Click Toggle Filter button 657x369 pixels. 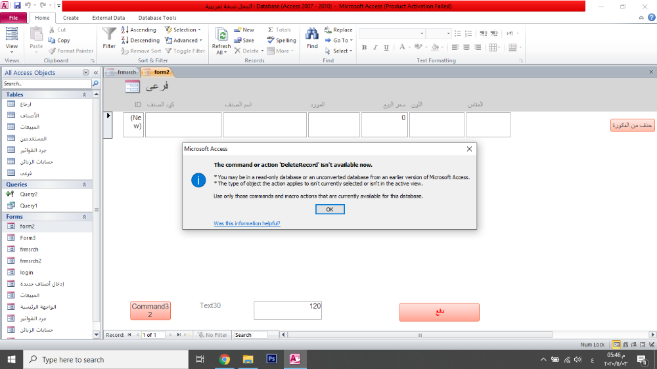(185, 51)
